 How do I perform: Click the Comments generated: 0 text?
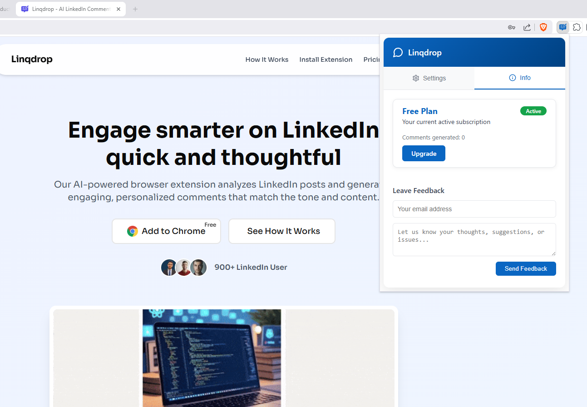[x=434, y=137]
